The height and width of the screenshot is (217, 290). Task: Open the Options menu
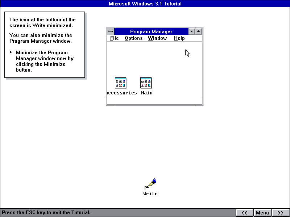pyautogui.click(x=133, y=38)
